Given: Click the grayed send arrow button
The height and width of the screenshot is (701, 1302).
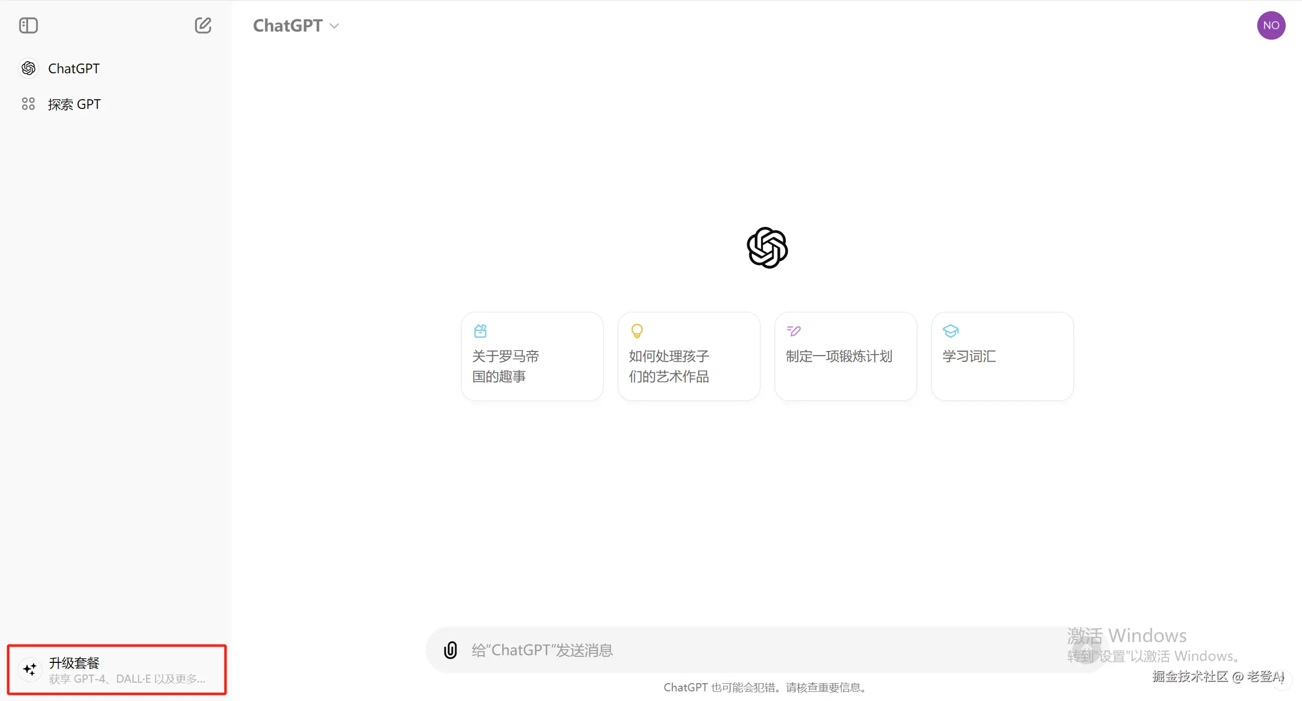Looking at the screenshot, I should click(1086, 651).
